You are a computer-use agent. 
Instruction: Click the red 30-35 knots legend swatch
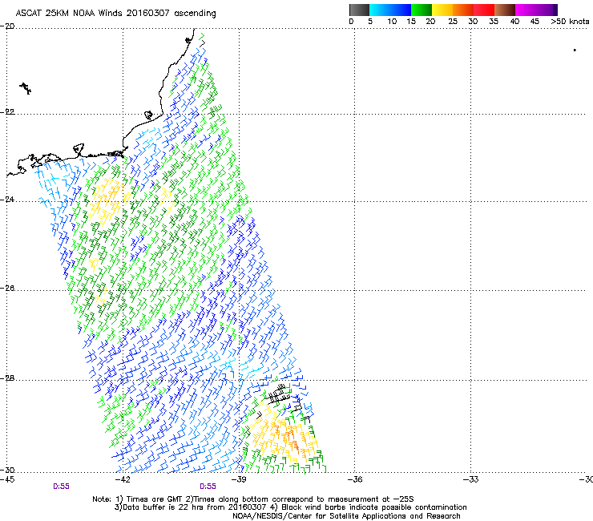click(484, 10)
